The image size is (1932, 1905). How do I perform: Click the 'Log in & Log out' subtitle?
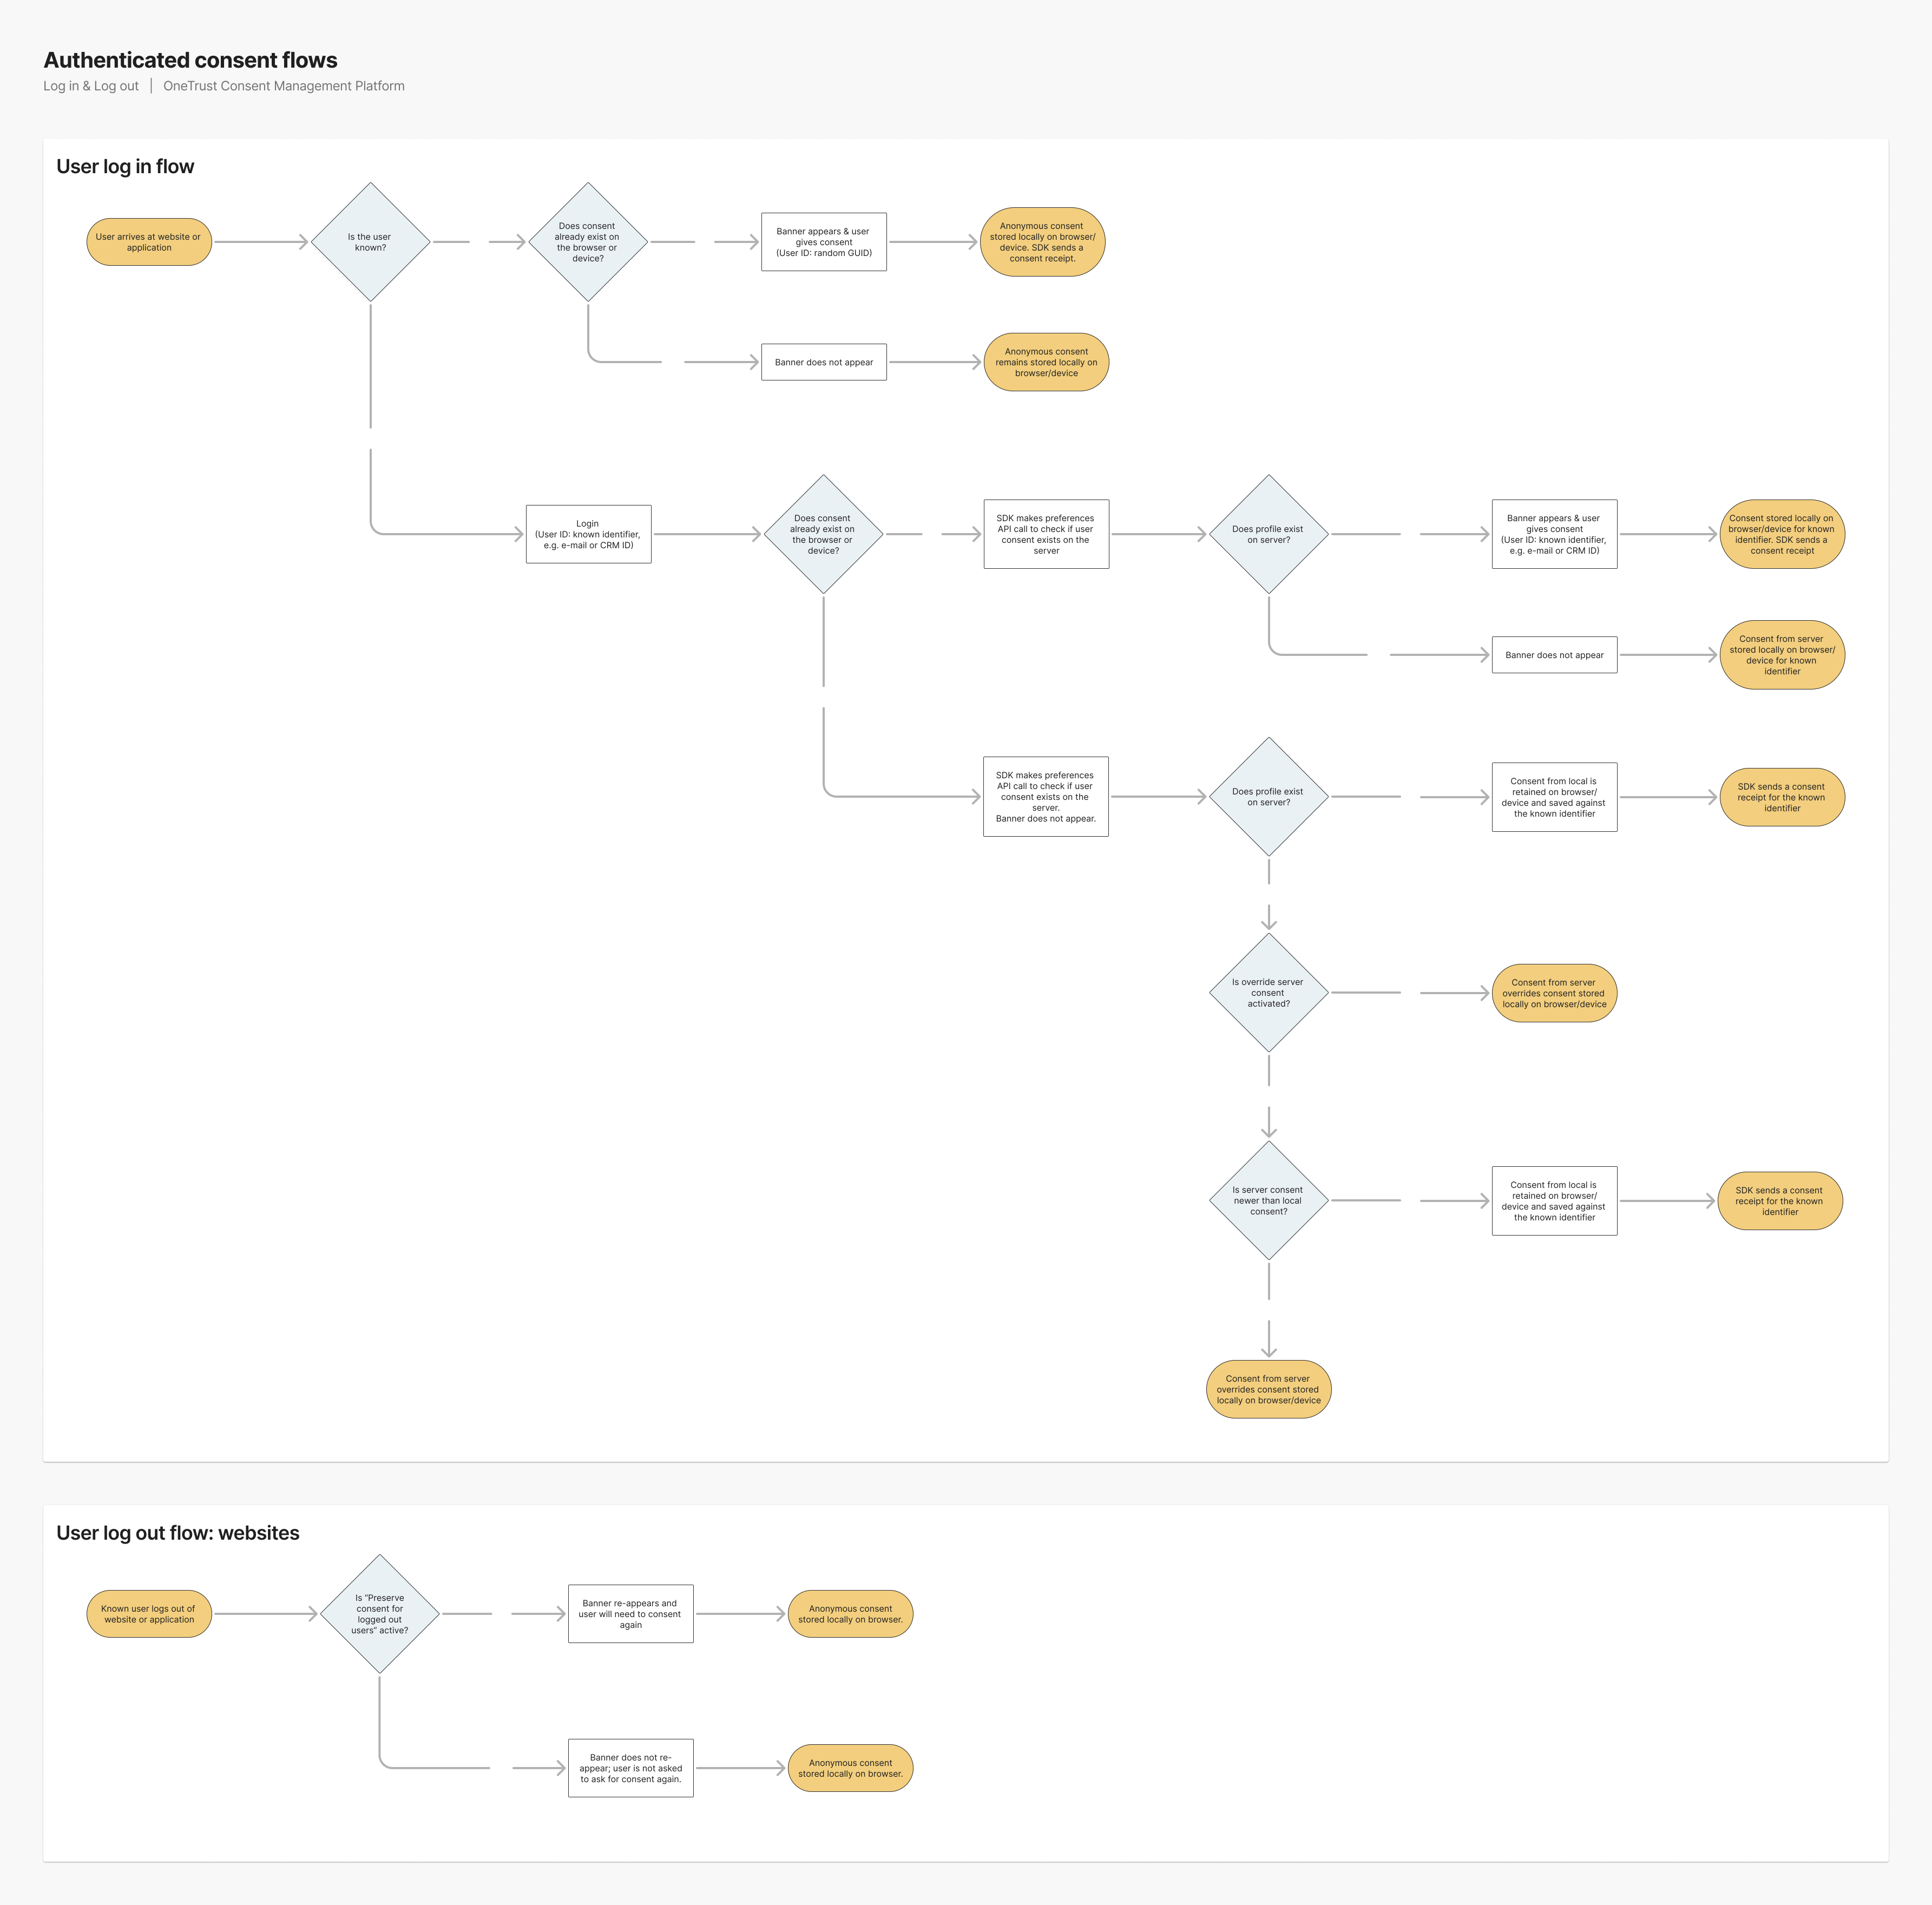pyautogui.click(x=91, y=86)
